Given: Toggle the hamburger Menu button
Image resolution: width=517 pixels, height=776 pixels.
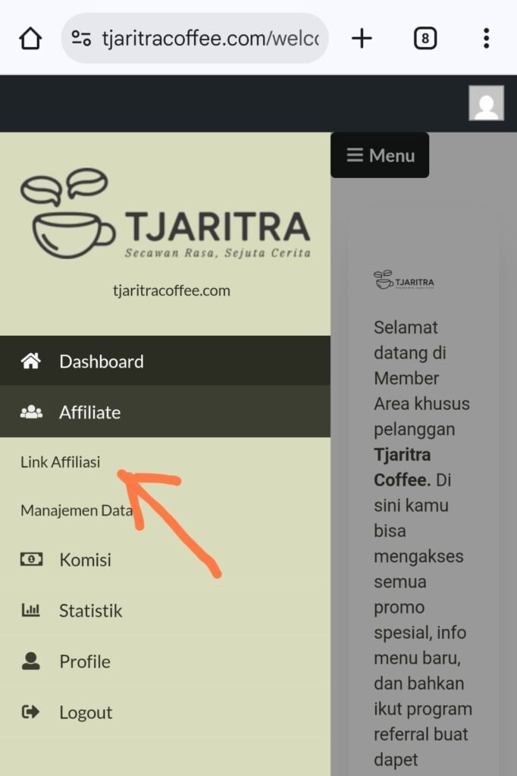Looking at the screenshot, I should (x=380, y=155).
